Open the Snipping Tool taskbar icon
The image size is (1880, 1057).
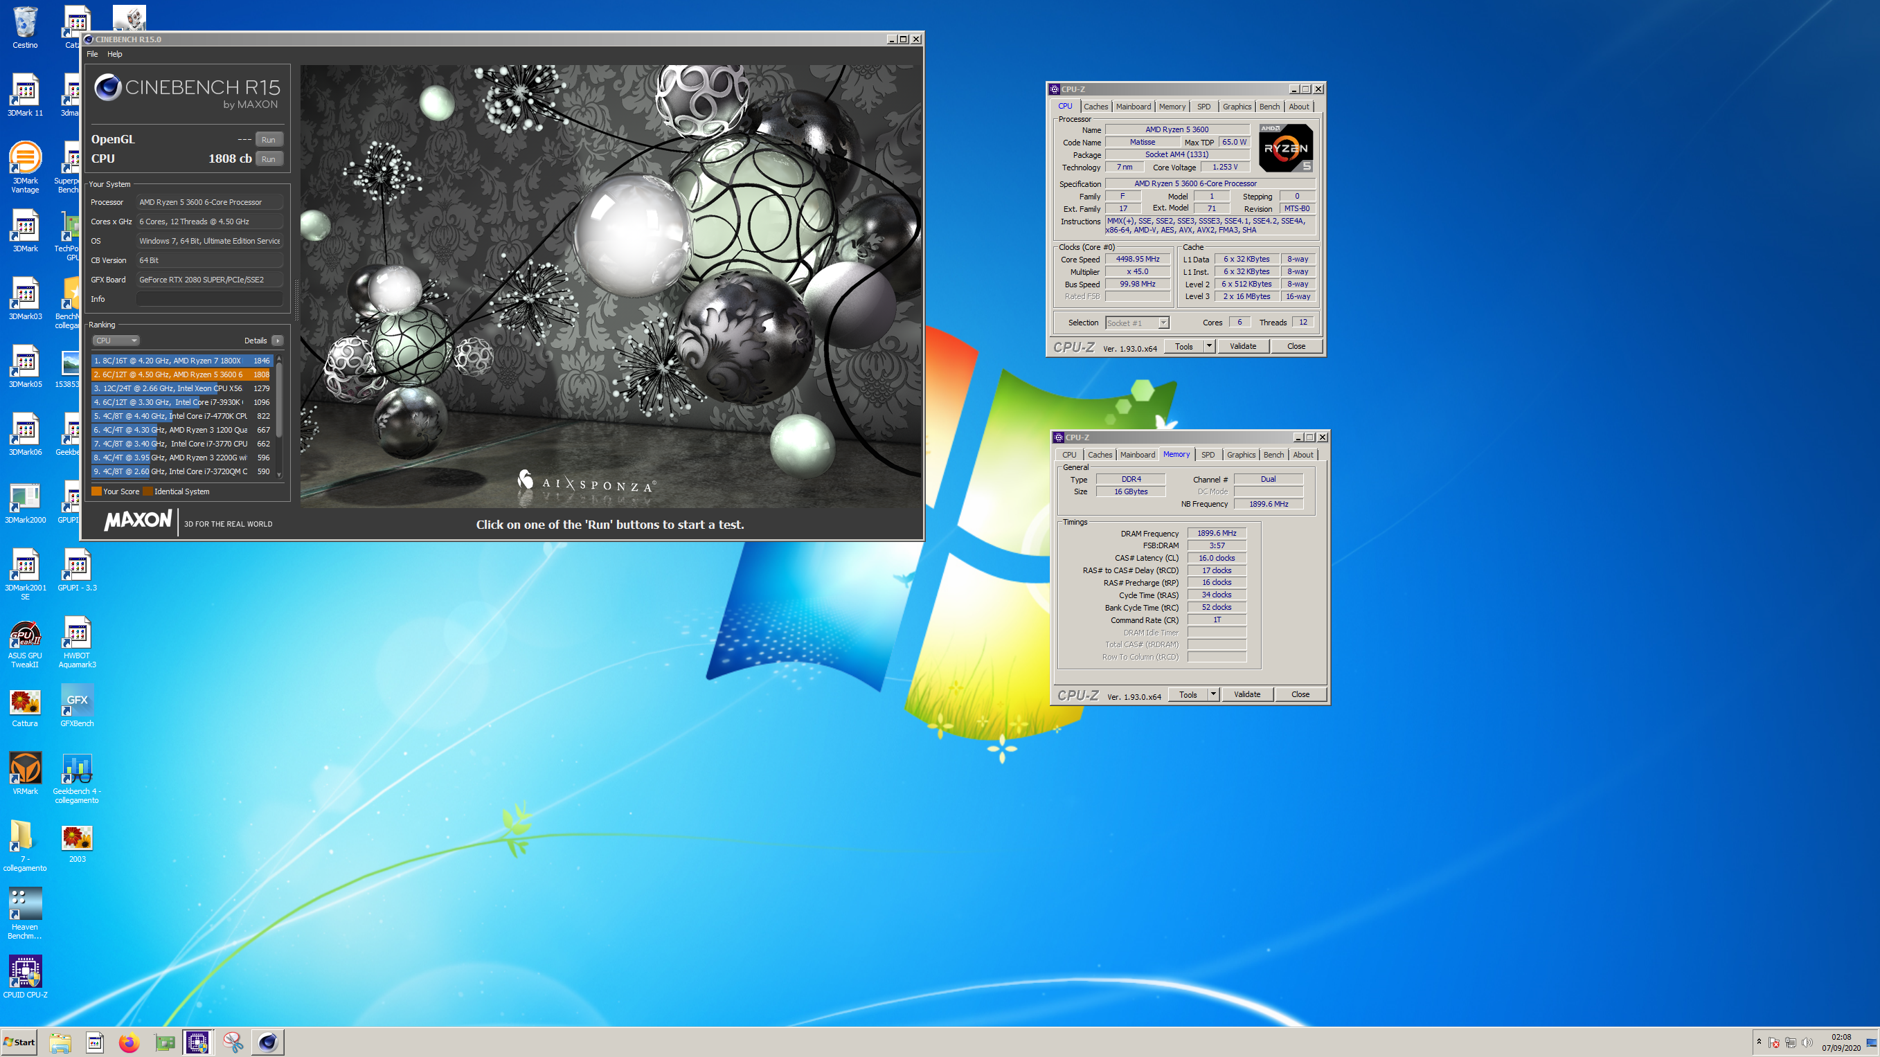pos(233,1042)
